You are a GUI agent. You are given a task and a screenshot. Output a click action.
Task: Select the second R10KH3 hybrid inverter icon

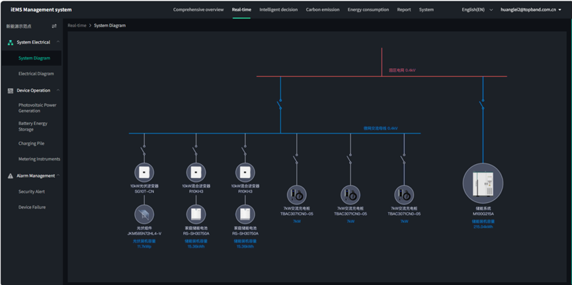[x=245, y=172]
